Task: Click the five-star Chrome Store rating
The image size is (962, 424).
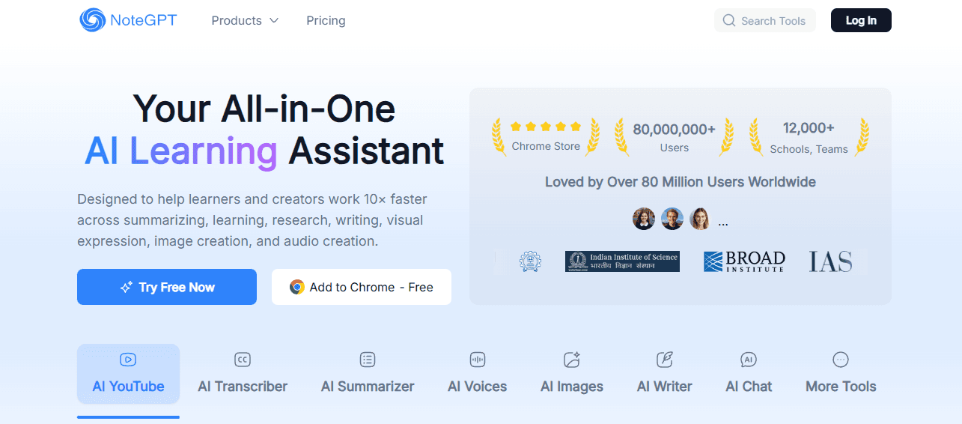Action: click(x=546, y=127)
